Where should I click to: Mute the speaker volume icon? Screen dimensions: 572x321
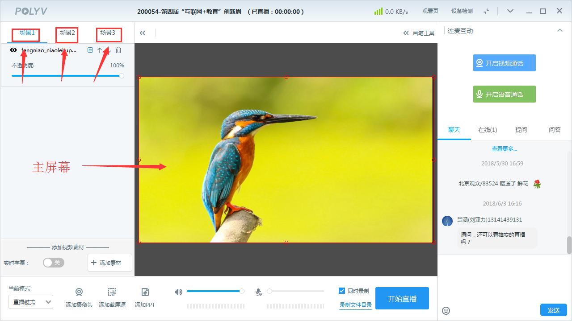[179, 292]
